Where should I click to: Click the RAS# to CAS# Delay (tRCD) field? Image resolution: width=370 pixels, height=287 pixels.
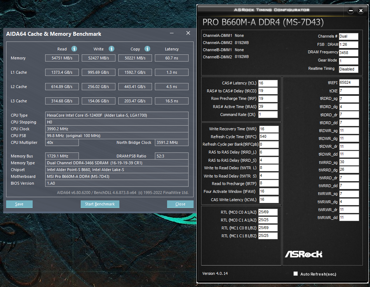coord(268,91)
